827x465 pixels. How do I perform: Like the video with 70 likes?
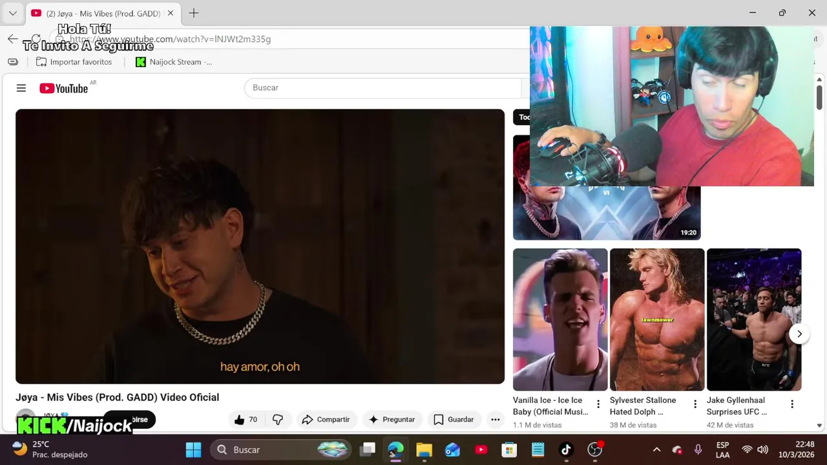[x=246, y=420]
